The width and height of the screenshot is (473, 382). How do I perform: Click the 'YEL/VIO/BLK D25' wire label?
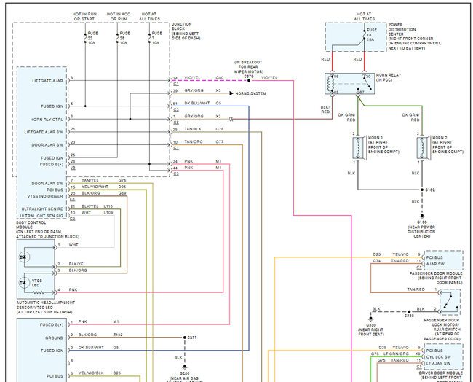coord(100,373)
